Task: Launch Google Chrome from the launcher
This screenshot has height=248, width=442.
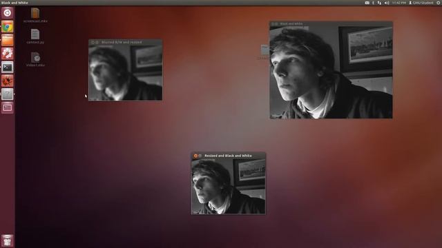Action: (x=8, y=27)
